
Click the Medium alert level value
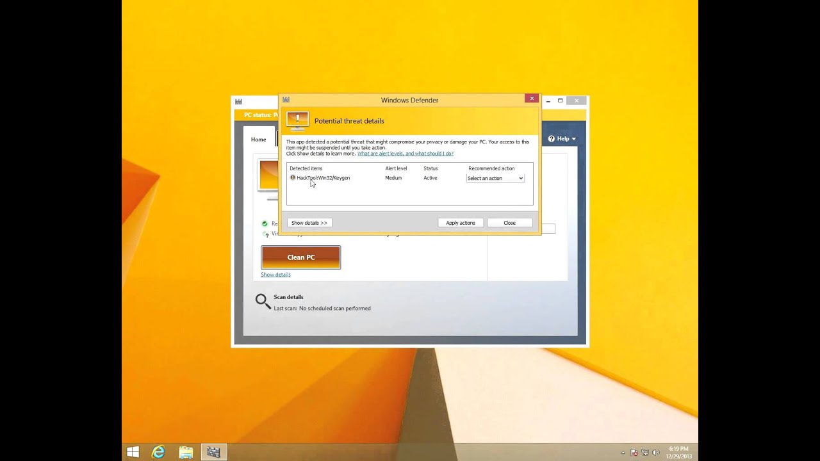click(393, 178)
